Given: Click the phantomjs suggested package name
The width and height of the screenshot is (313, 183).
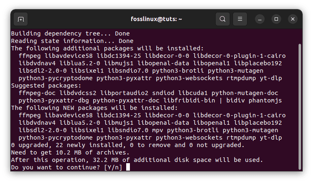Looking at the screenshot, I should [x=265, y=100].
